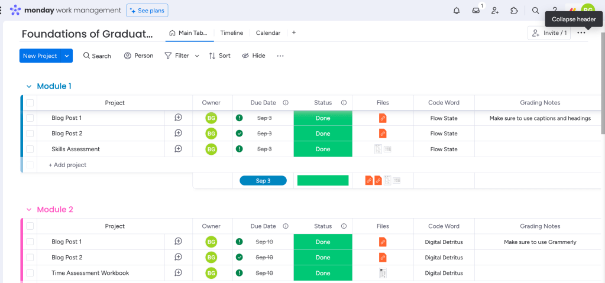Open conversation bubble for Blog Post 1 in Module 1
Screen dimensions: 605x283
(x=178, y=118)
